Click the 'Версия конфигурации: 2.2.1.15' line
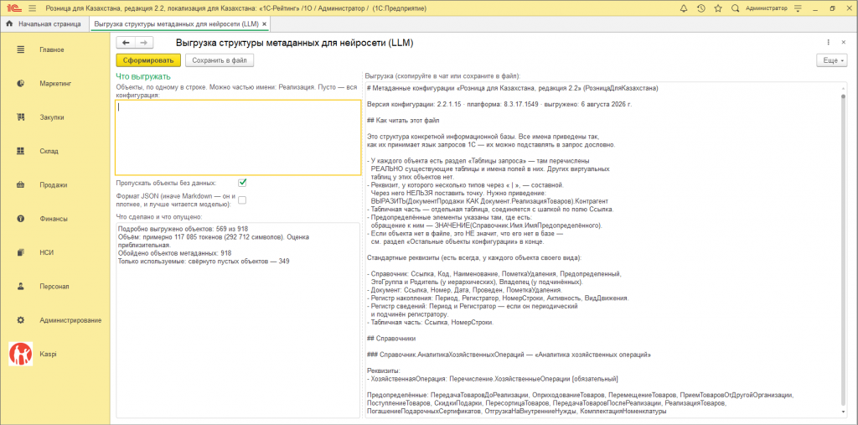 point(499,104)
